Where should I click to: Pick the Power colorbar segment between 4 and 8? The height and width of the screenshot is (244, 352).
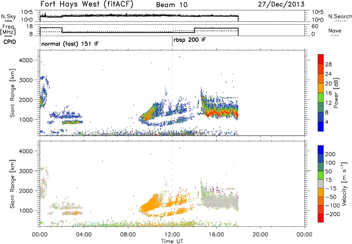point(321,117)
